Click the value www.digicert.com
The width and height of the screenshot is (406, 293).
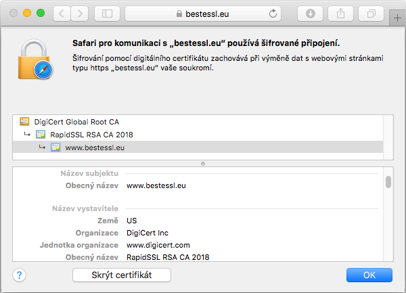pyautogui.click(x=158, y=245)
